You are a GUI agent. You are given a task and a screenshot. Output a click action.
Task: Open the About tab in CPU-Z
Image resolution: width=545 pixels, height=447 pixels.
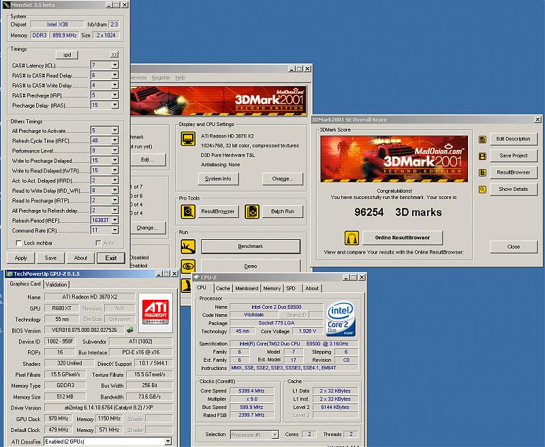pyautogui.click(x=312, y=288)
